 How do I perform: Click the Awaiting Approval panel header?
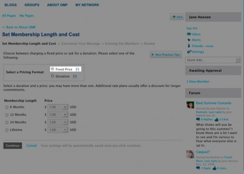point(213,70)
